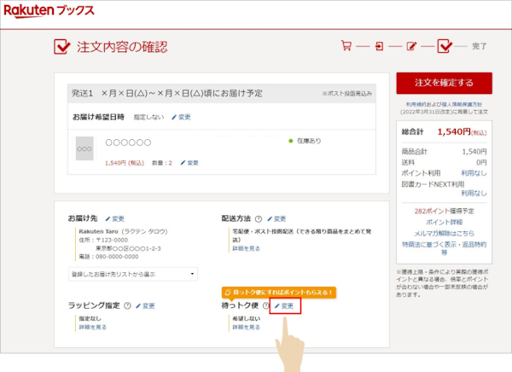The image size is (512, 372).
Task: Change 待っトク便 via 変更 link
Action: click(x=284, y=305)
